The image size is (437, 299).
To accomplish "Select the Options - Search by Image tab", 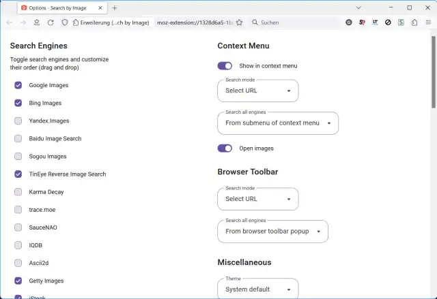I will pos(60,7).
